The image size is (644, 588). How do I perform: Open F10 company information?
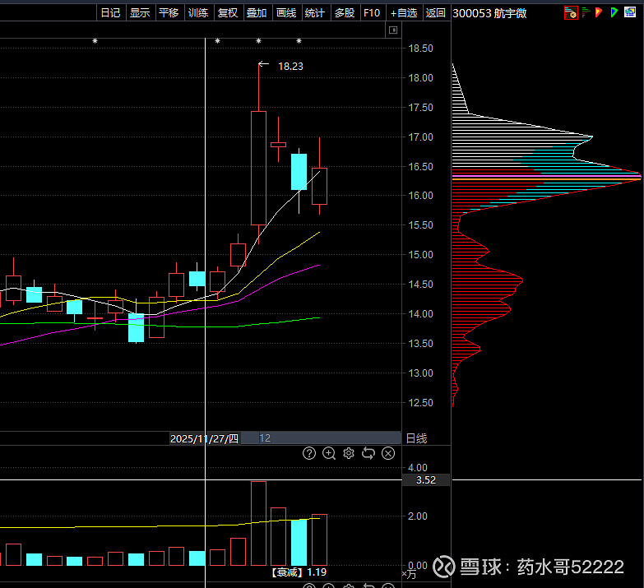click(372, 12)
